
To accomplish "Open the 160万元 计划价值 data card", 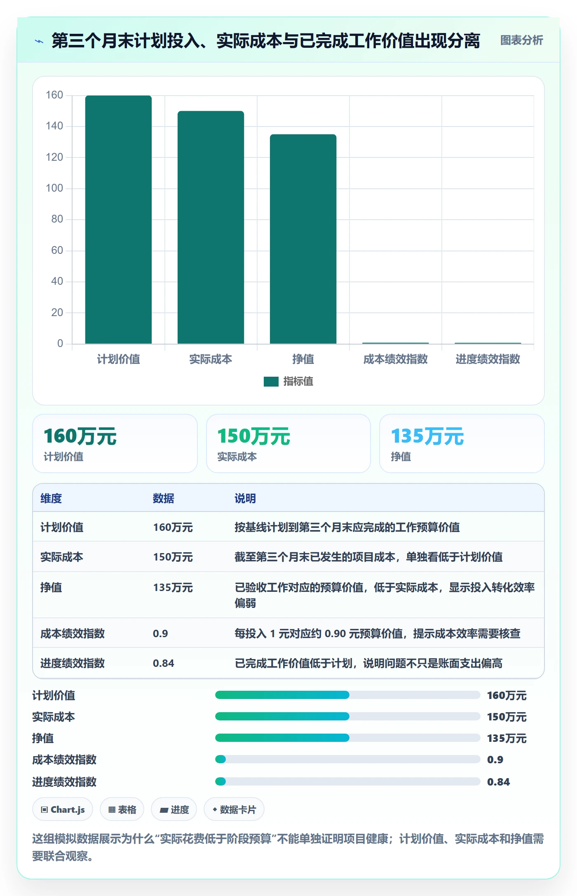I will pos(115,443).
